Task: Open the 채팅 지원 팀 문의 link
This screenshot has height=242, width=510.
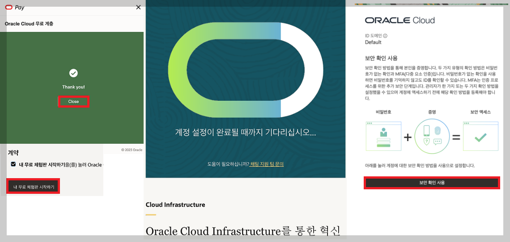Action: click(266, 164)
